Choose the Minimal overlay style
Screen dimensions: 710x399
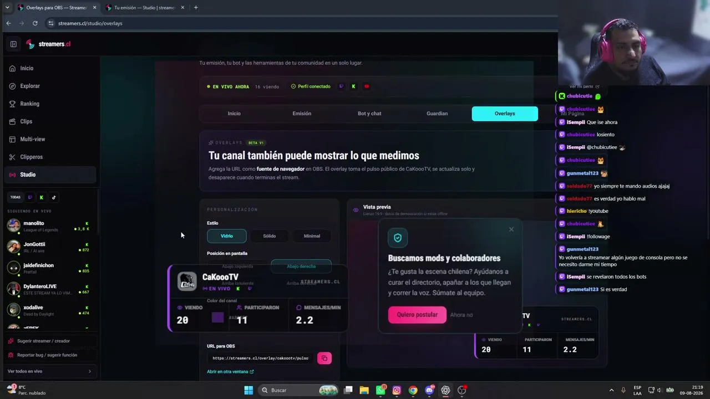[312, 236]
